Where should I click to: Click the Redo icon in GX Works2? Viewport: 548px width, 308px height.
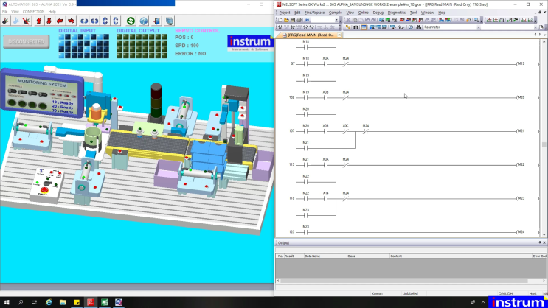[x=373, y=20]
